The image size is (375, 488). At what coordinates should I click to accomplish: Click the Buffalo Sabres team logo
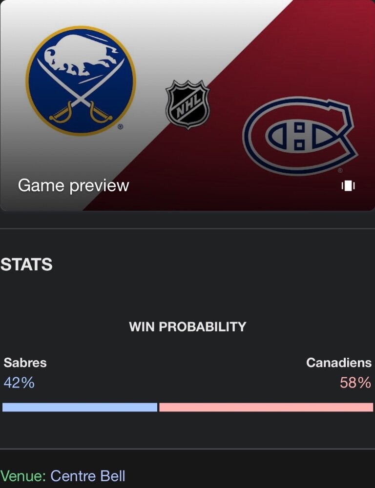[x=81, y=81]
